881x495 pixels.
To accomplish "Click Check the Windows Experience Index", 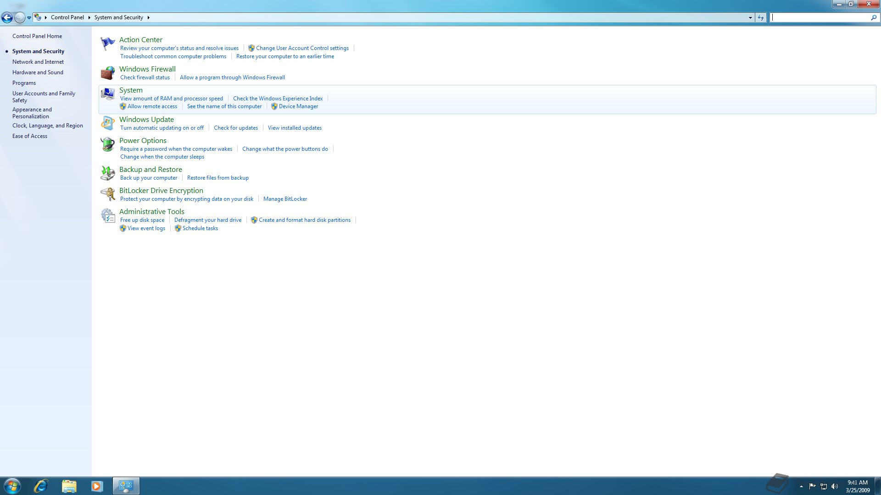I will pos(278,99).
